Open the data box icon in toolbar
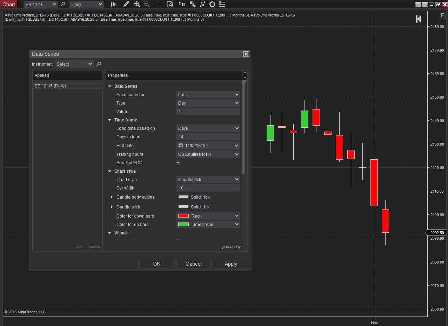Viewport: 448px width, 326px height. point(170,4)
